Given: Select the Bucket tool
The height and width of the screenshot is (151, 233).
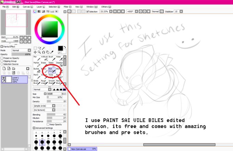Looking at the screenshot, I should pos(37,70).
